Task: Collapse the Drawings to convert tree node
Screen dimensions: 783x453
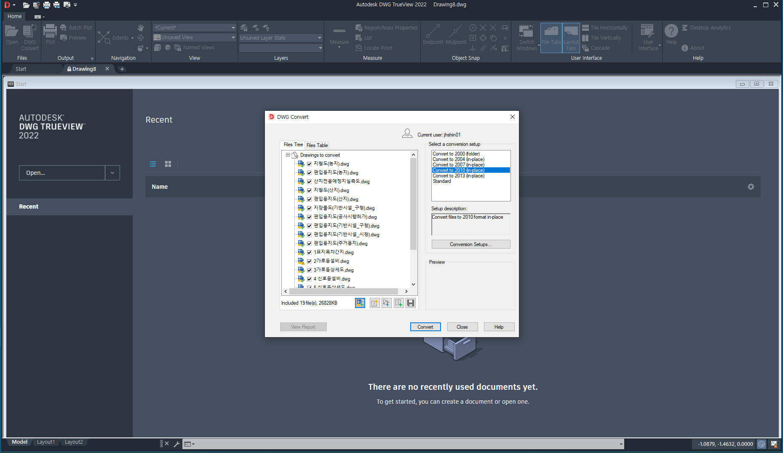Action: click(x=288, y=155)
